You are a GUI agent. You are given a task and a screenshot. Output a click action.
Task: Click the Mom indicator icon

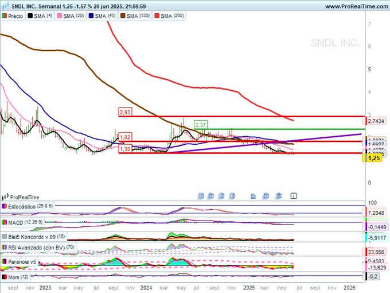(4, 277)
